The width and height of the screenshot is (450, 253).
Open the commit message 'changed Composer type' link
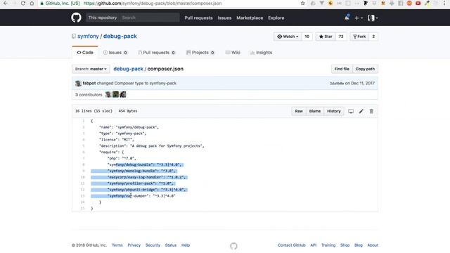[136, 83]
